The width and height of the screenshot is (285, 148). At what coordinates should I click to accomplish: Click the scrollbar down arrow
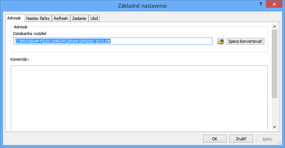(x=274, y=127)
